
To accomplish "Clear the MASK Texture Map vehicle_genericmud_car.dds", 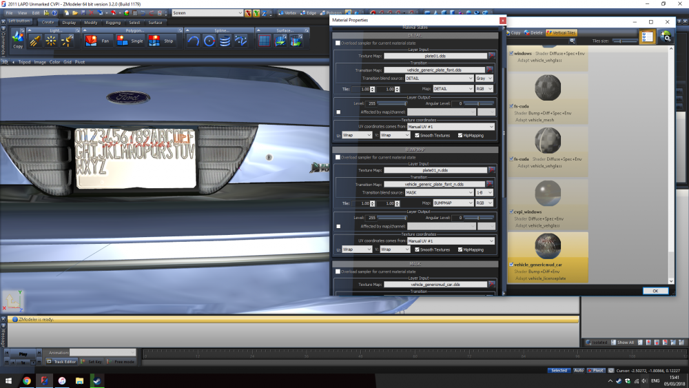I will [x=492, y=285].
